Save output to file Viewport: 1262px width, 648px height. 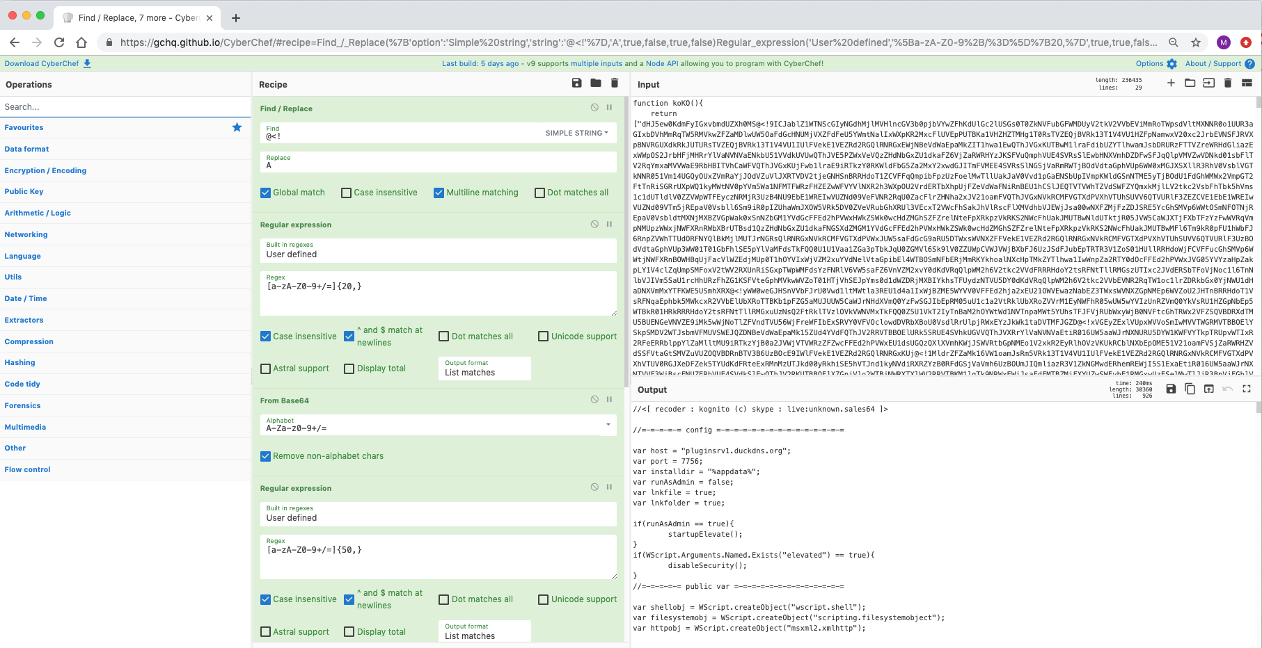[1171, 389]
